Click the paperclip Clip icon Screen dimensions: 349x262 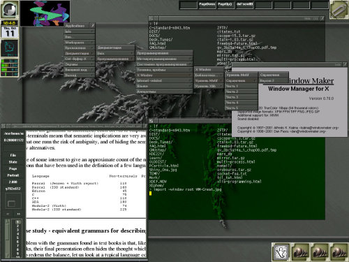(339, 10)
